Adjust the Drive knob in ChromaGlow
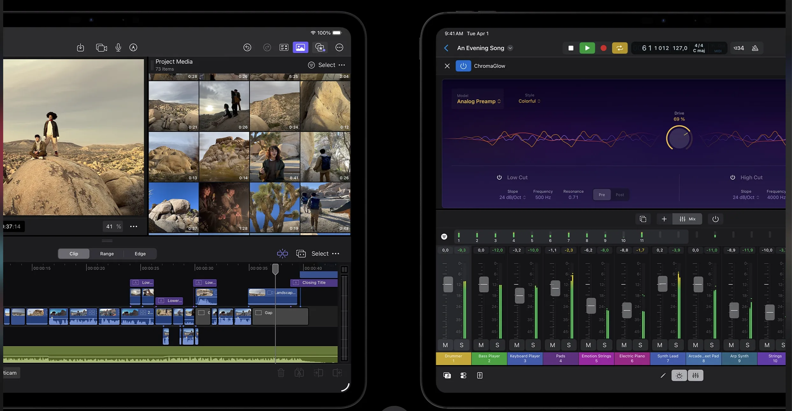 [x=679, y=138]
